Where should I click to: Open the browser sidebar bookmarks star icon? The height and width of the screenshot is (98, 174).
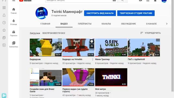pos(4,30)
